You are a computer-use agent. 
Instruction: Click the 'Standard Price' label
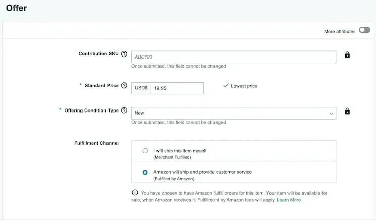101,86
